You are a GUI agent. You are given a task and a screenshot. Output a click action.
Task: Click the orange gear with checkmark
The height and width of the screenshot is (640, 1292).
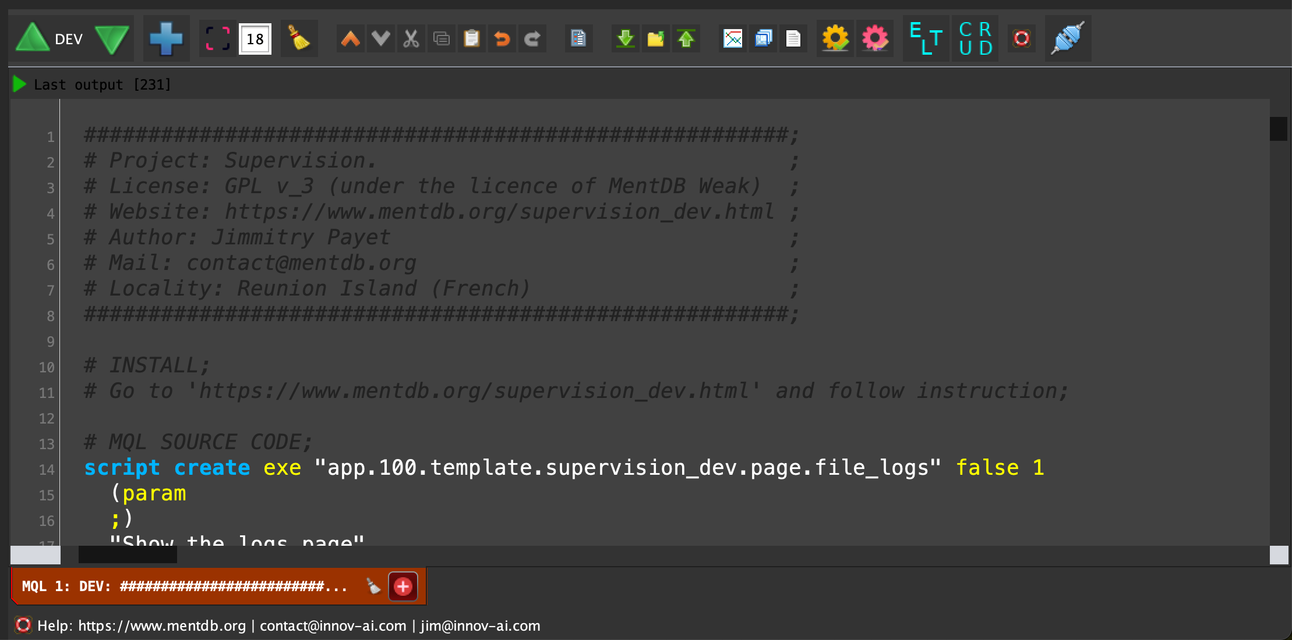click(x=835, y=39)
